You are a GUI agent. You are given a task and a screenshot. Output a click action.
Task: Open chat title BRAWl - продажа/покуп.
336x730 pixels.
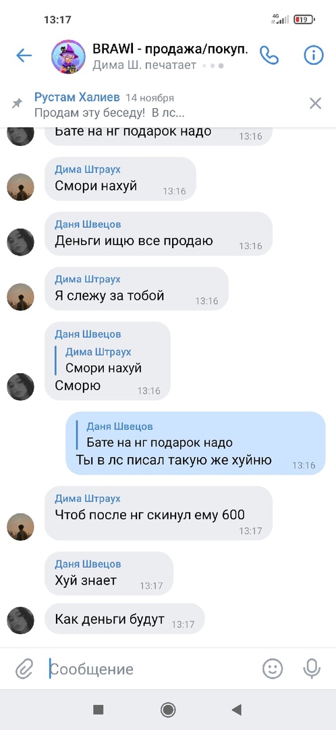pyautogui.click(x=169, y=49)
